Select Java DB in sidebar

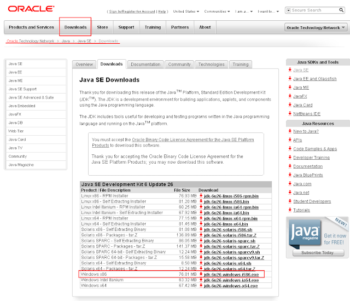[36, 123]
